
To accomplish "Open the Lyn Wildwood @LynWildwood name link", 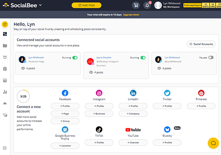I will click(x=172, y=57).
